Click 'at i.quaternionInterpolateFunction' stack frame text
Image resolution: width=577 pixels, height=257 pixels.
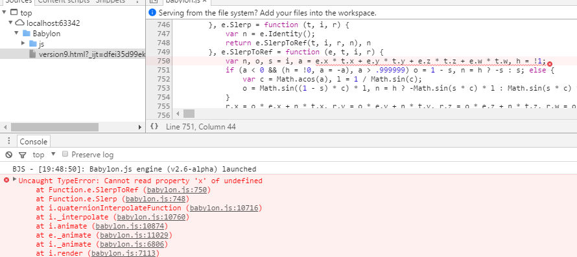108,208
